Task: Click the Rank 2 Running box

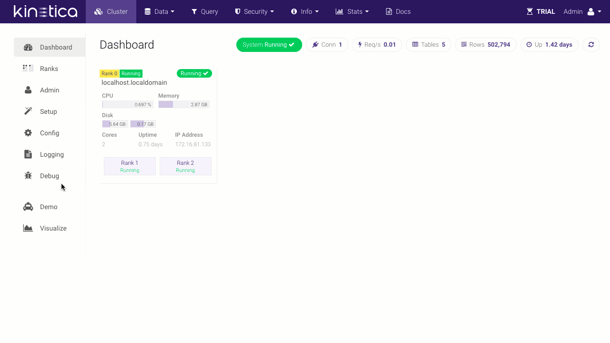Action: [185, 166]
